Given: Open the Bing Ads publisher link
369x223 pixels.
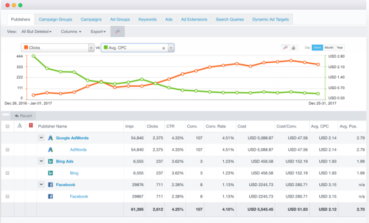Looking at the screenshot, I should pyautogui.click(x=65, y=161).
